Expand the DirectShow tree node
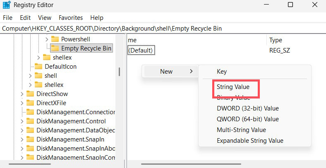 point(22,94)
